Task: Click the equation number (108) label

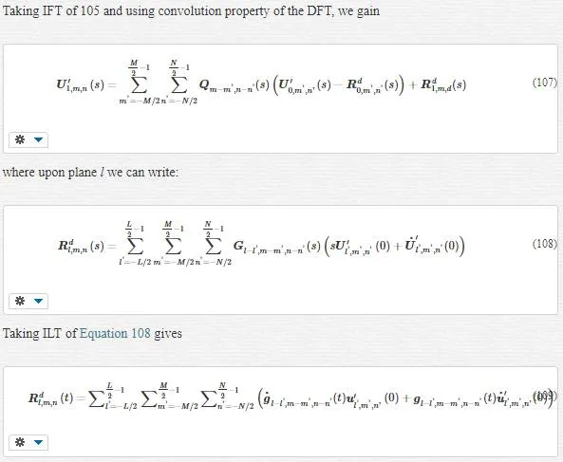Action: click(545, 244)
